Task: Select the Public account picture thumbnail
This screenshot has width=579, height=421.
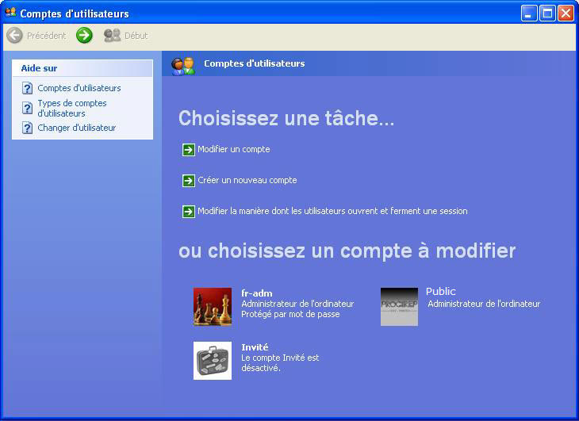Action: coord(399,307)
